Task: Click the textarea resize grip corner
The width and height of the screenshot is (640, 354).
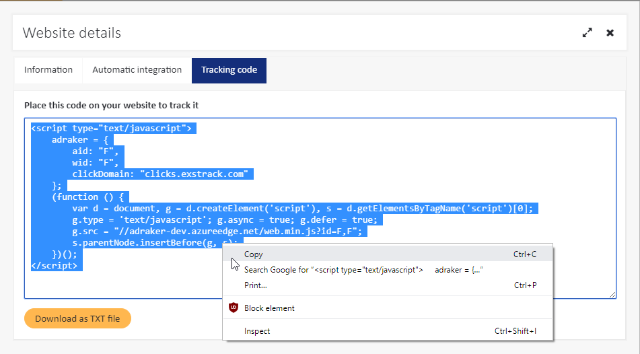Action: pos(612,295)
